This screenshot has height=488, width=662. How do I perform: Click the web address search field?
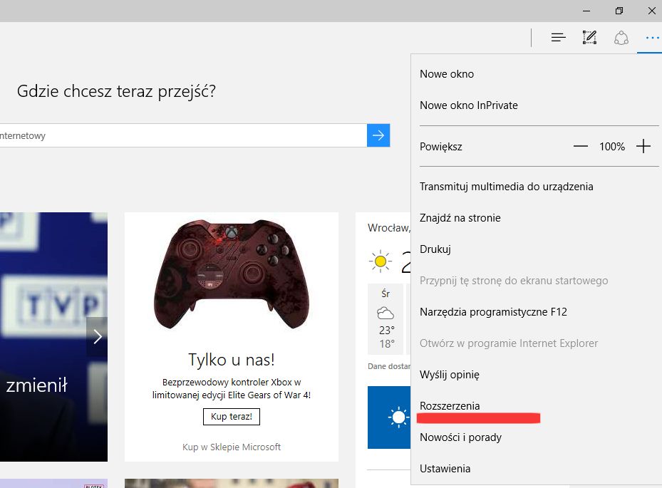[x=183, y=135]
